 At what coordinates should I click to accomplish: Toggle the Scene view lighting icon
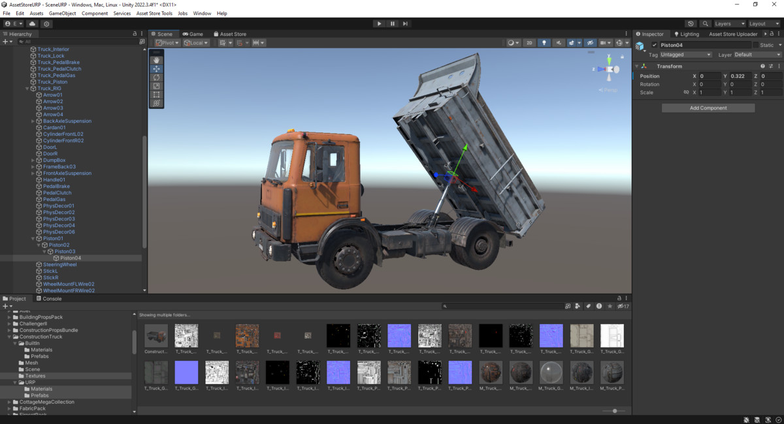pyautogui.click(x=545, y=42)
